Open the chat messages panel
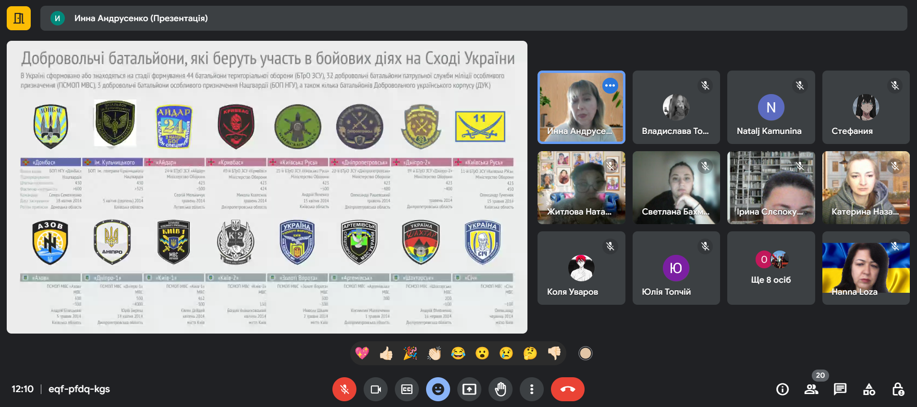Viewport: 917px width, 407px height. (840, 389)
